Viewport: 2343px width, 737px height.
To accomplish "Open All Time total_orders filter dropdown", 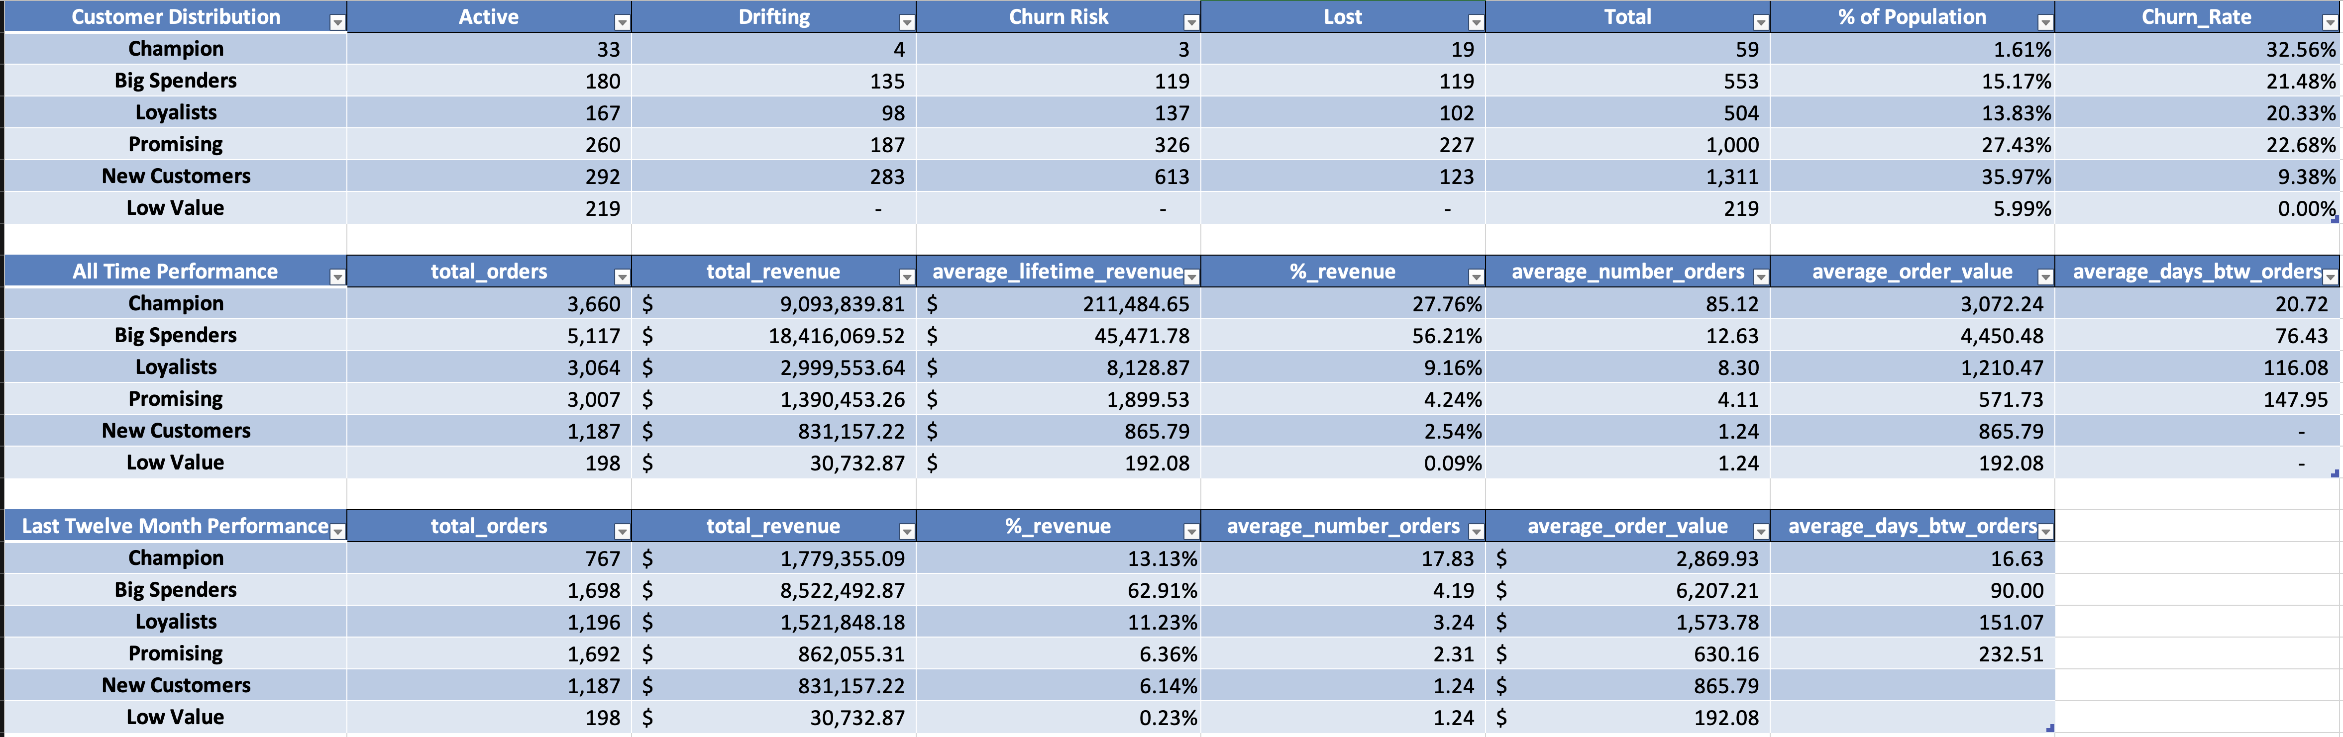I will [x=622, y=277].
